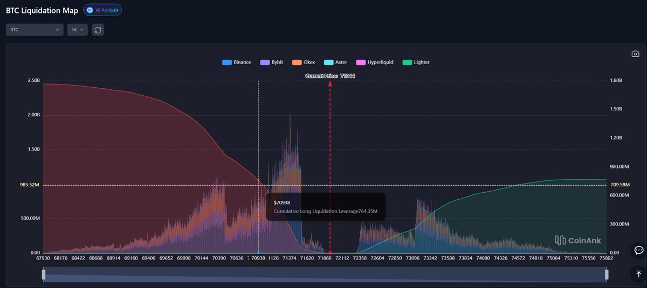Click the 69406 x-axis label
Viewport: 647px width, 288px height.
[149, 258]
